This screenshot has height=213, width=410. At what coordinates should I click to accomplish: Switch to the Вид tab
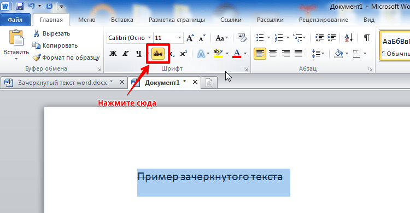369,20
